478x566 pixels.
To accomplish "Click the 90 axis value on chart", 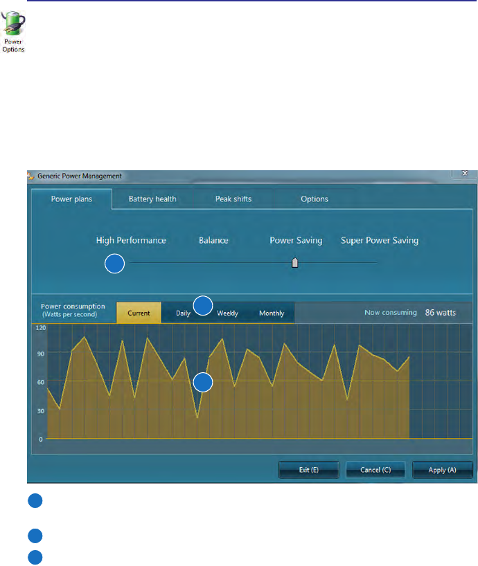I will pyautogui.click(x=41, y=354).
